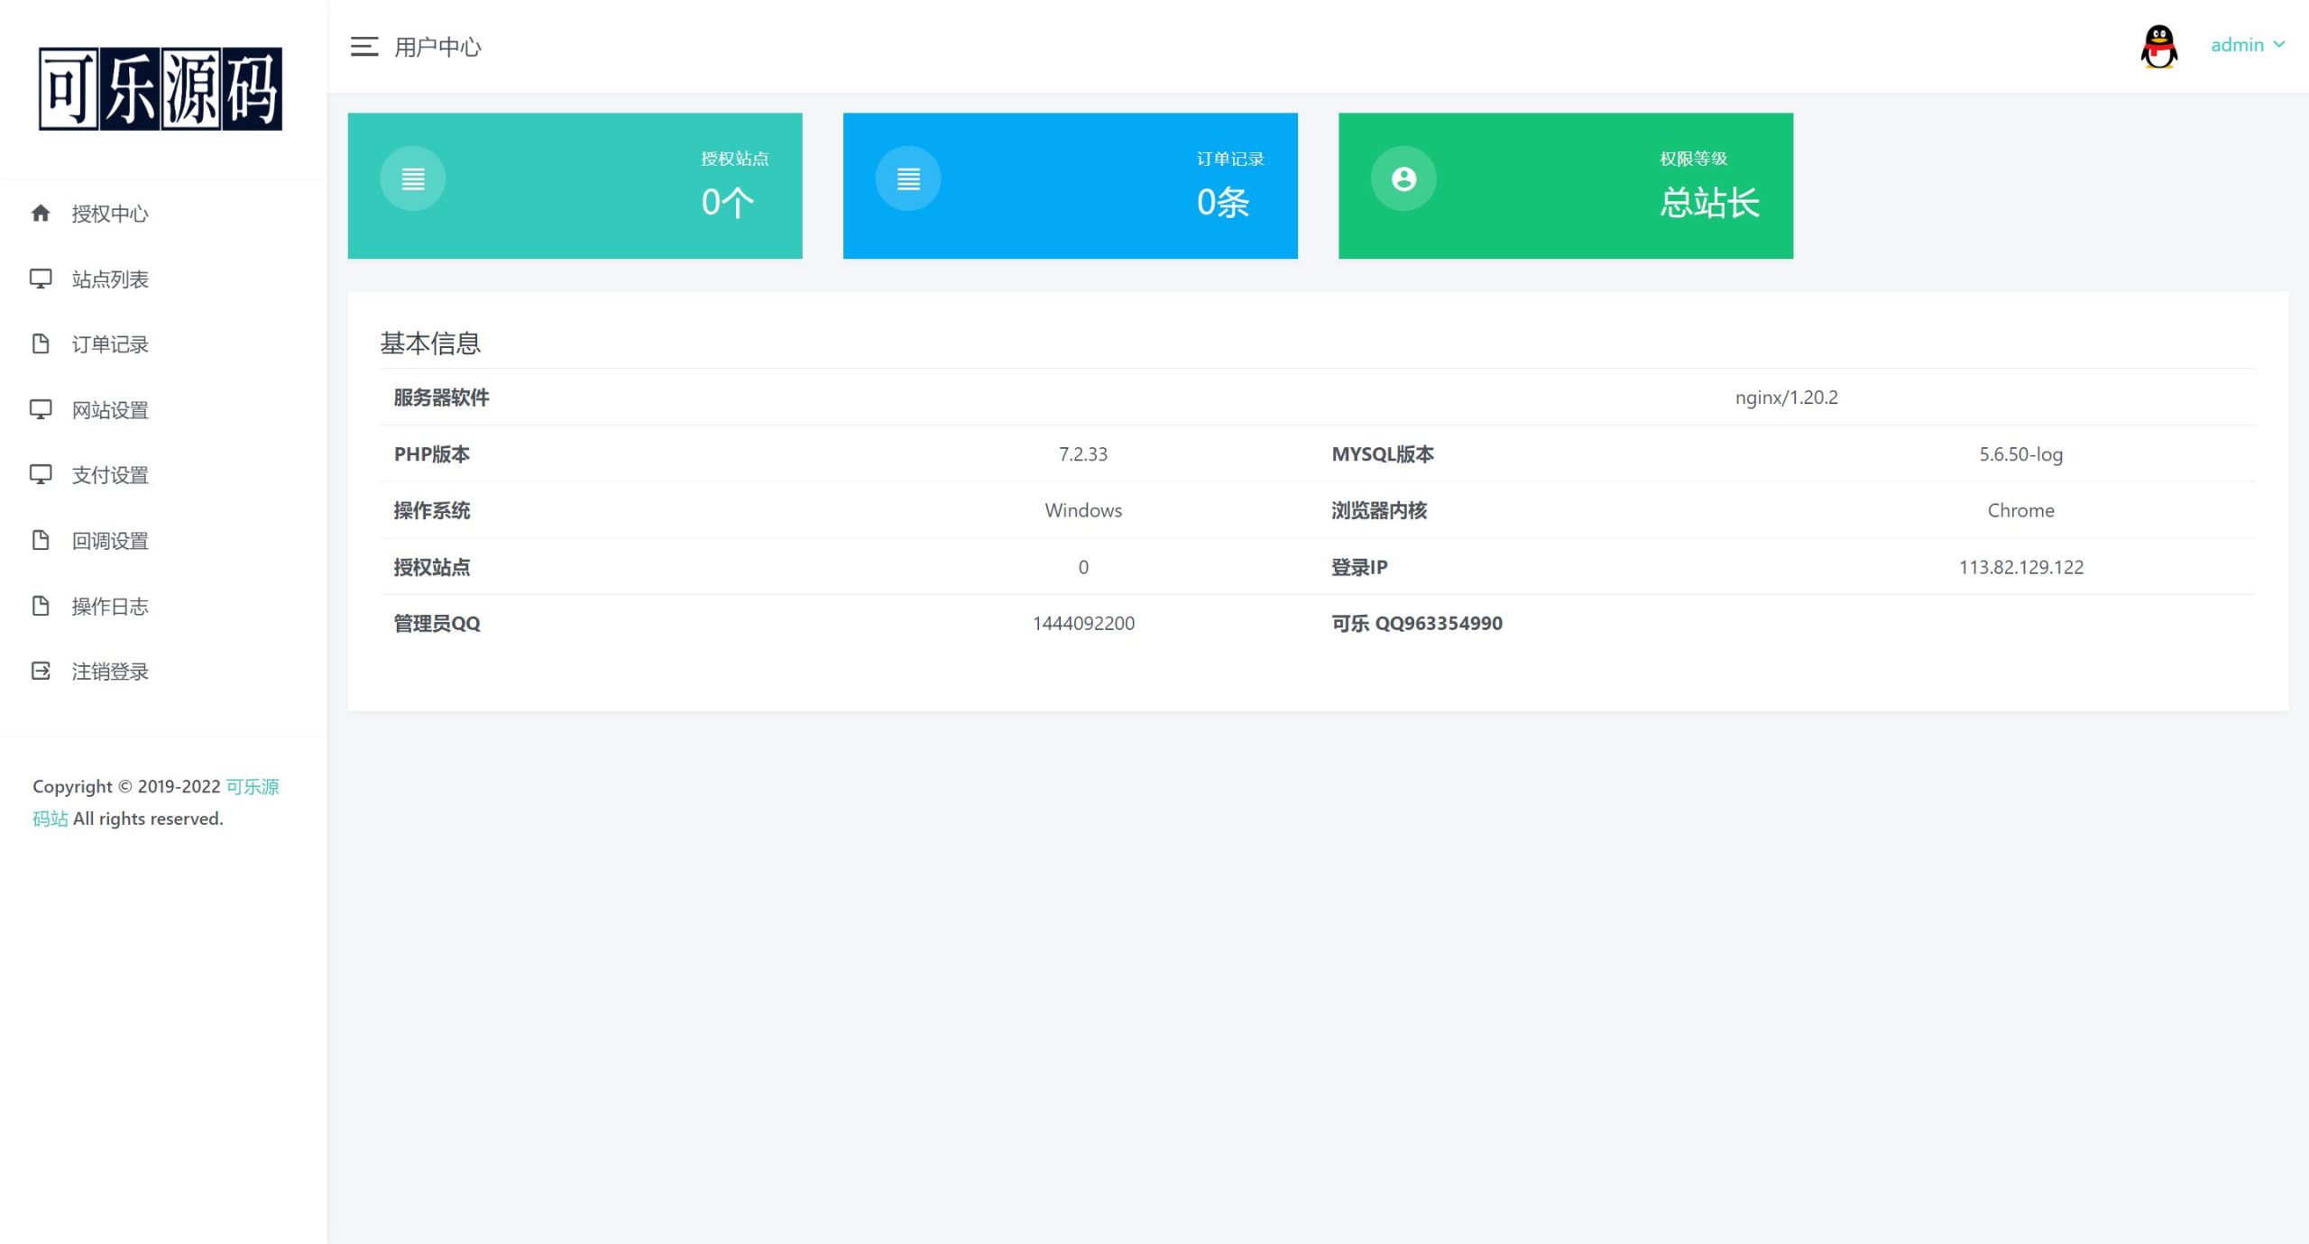Click the list icon in 授权站点 card
This screenshot has width=2309, height=1244.
tap(412, 178)
